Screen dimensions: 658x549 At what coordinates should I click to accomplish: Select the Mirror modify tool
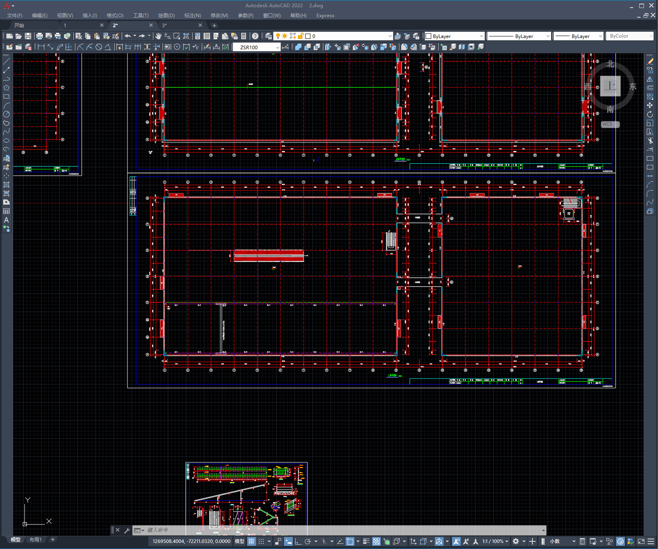[650, 79]
